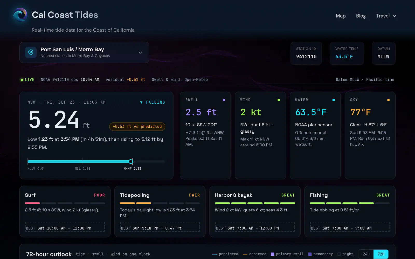
Task: Switch outlook to 24H view
Action: 366,254
